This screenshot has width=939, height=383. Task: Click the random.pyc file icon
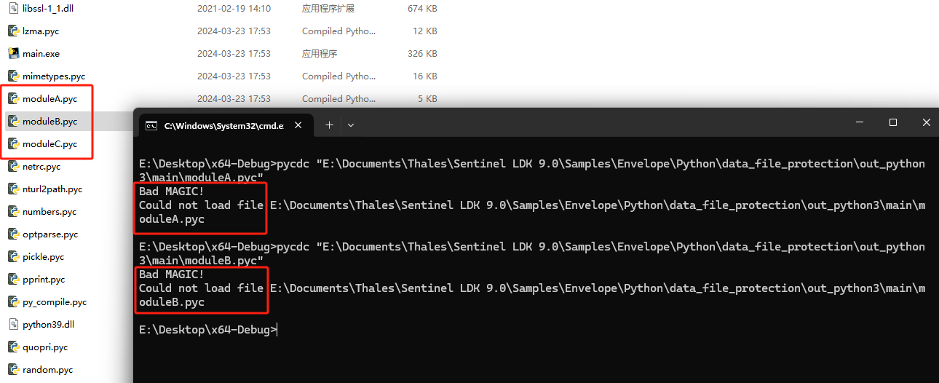click(x=13, y=369)
